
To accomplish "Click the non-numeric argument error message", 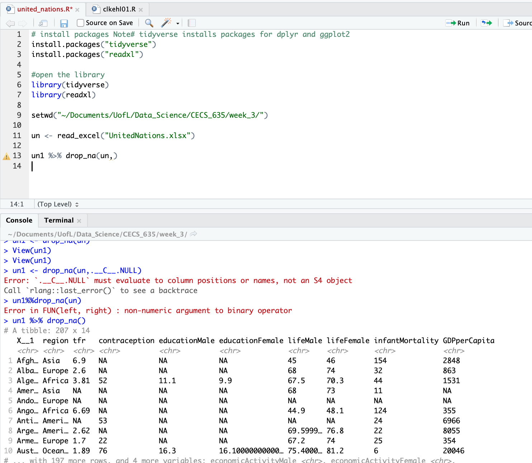I will [148, 311].
